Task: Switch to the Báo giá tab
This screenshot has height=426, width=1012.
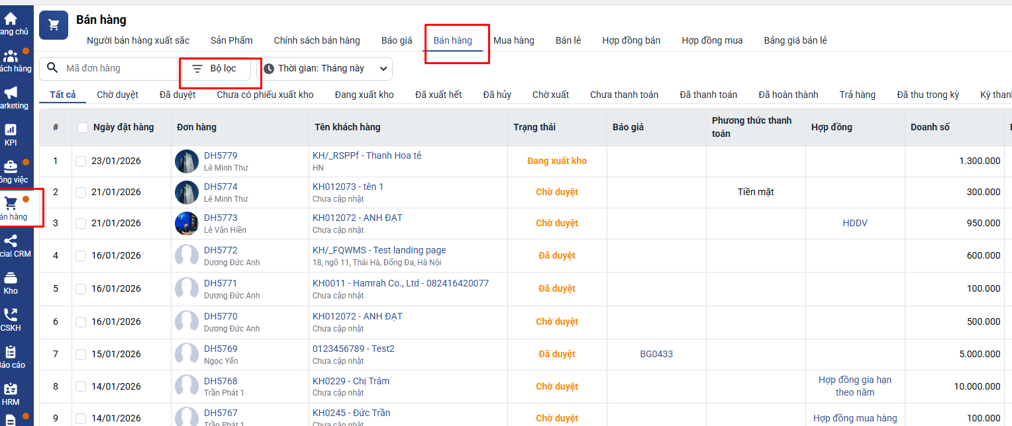Action: tap(397, 40)
